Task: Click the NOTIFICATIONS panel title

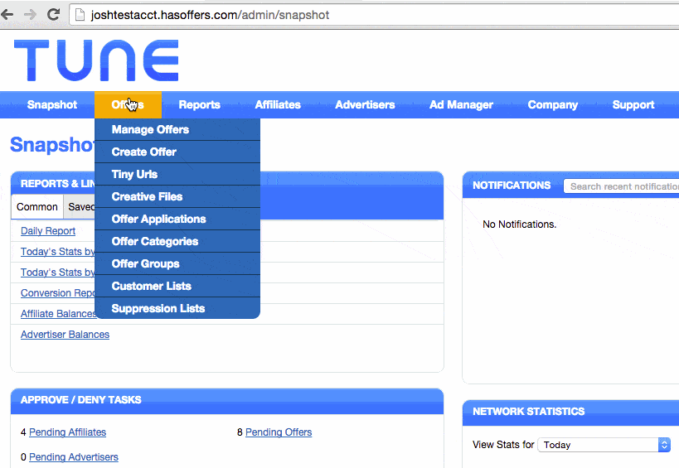Action: pyautogui.click(x=512, y=186)
